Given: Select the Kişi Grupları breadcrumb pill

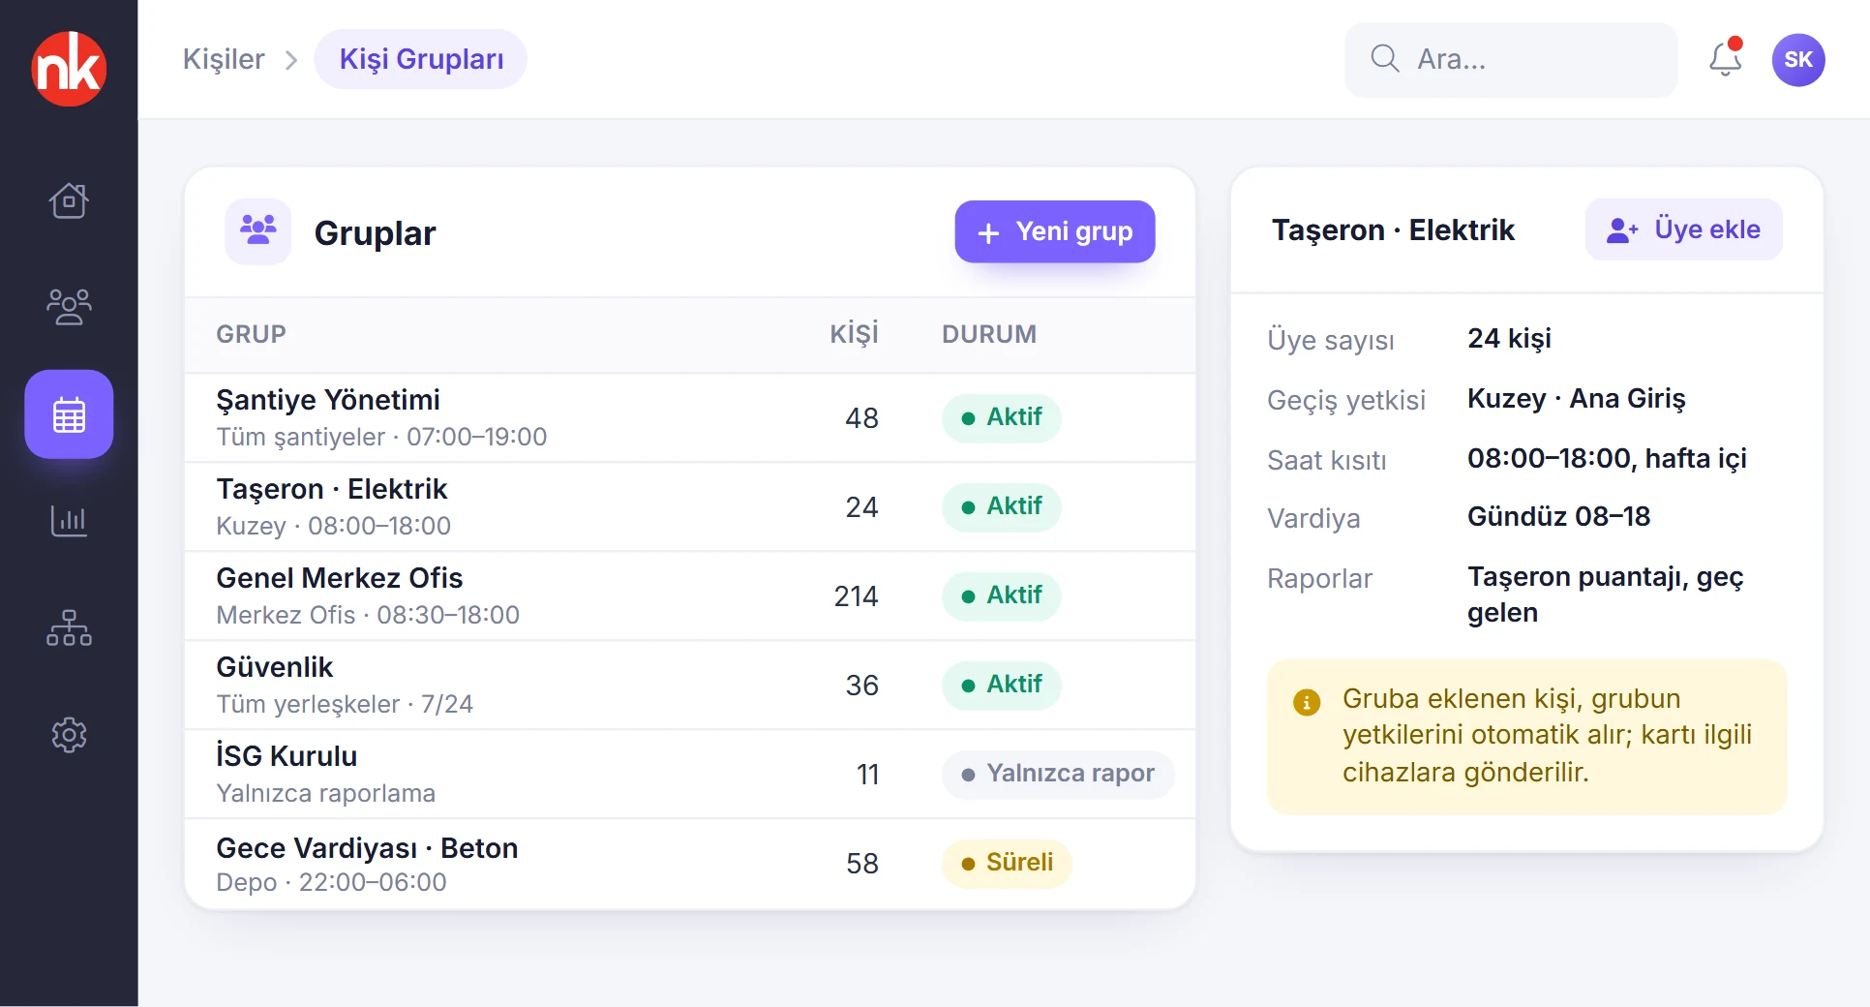Looking at the screenshot, I should (x=421, y=59).
